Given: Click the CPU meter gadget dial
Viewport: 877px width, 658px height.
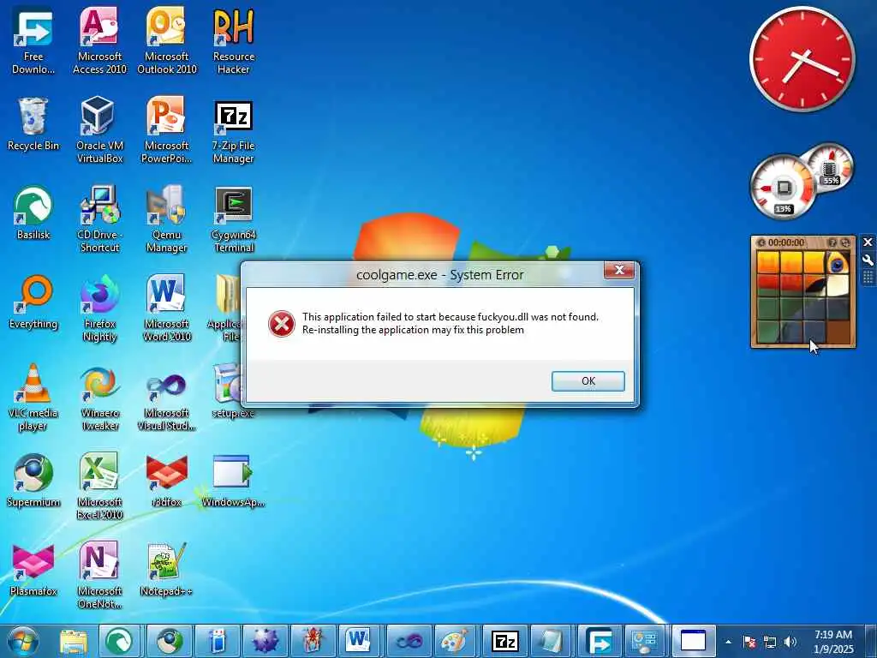Looking at the screenshot, I should pos(783,188).
